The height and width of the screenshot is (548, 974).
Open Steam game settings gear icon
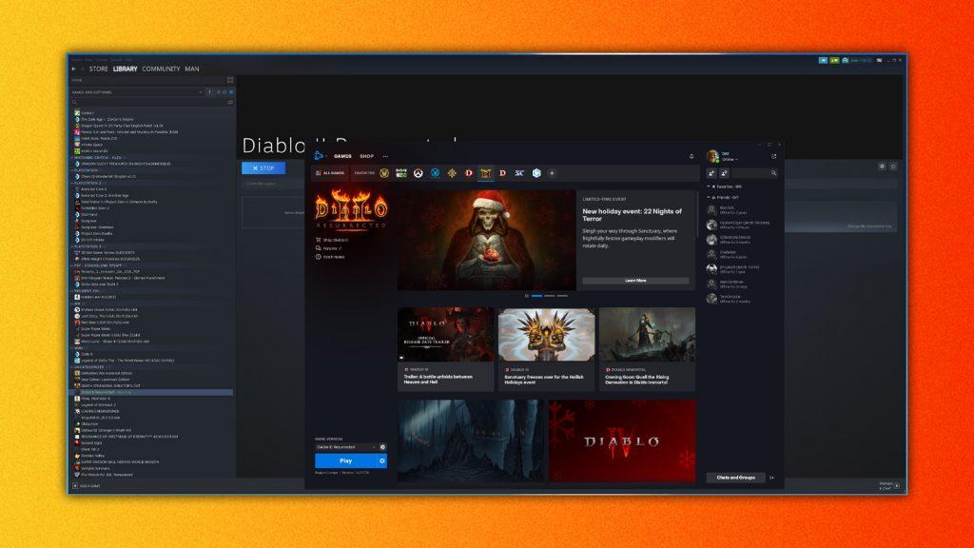(882, 166)
